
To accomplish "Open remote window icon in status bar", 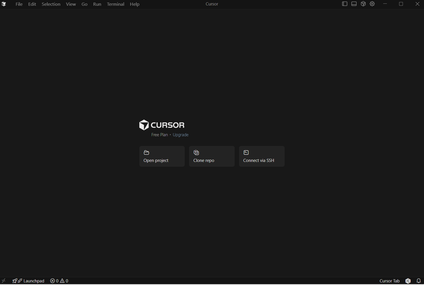I will (x=4, y=281).
